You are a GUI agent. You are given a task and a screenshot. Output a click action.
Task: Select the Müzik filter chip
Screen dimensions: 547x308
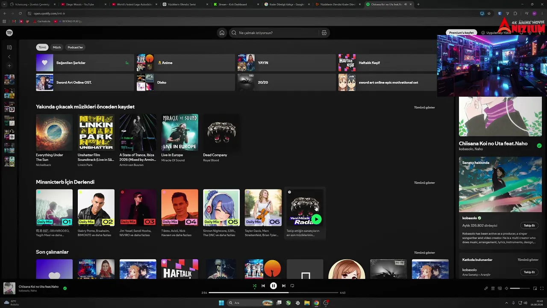[x=57, y=47]
